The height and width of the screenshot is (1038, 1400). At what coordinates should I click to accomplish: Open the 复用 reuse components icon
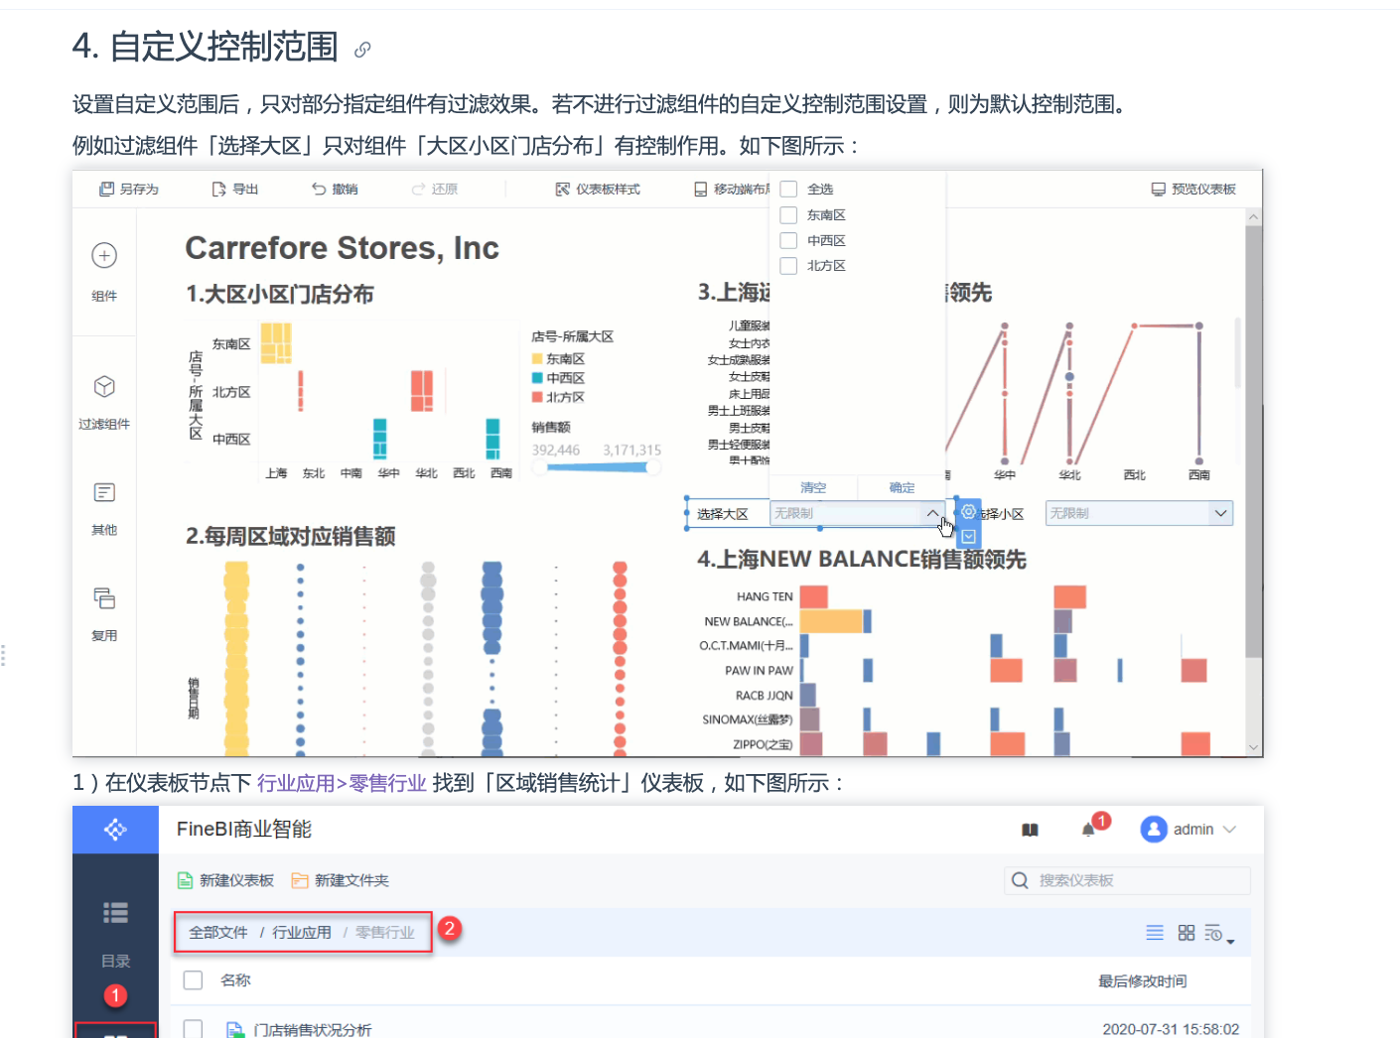click(104, 598)
